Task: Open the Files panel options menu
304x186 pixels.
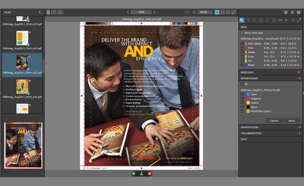Action: 40,12
